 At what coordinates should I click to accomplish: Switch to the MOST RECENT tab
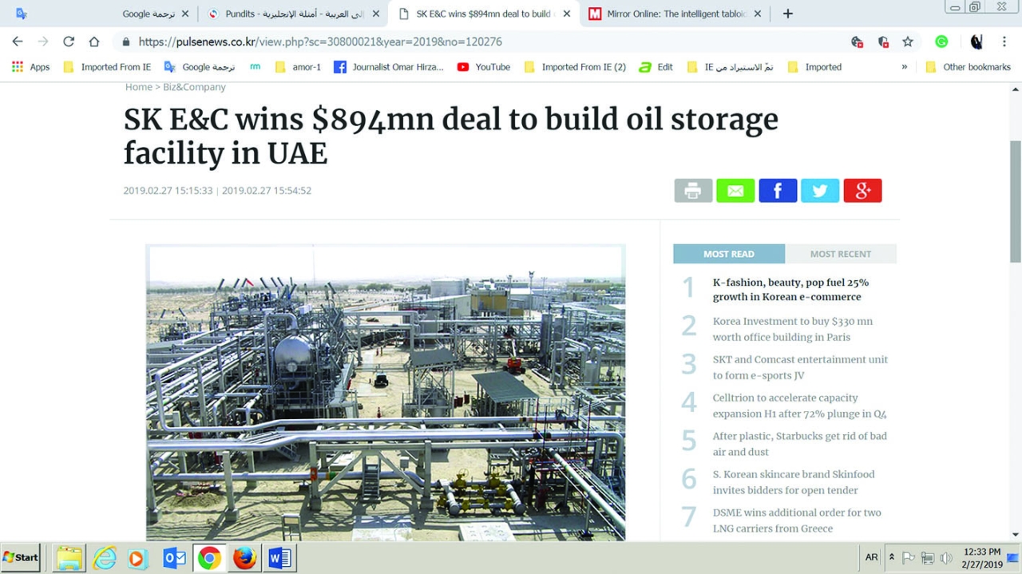click(841, 254)
